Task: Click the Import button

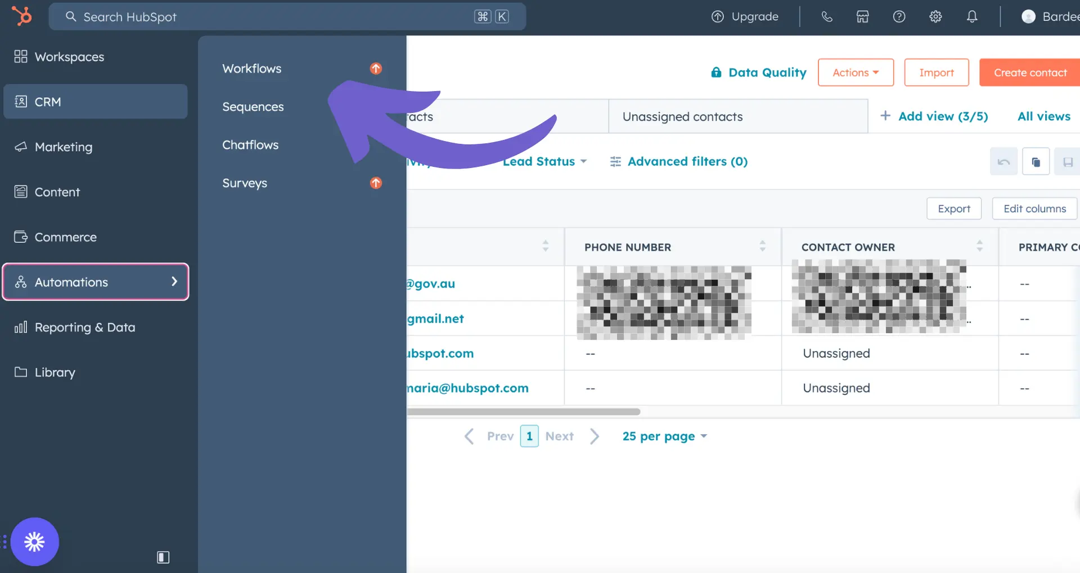Action: click(x=936, y=72)
